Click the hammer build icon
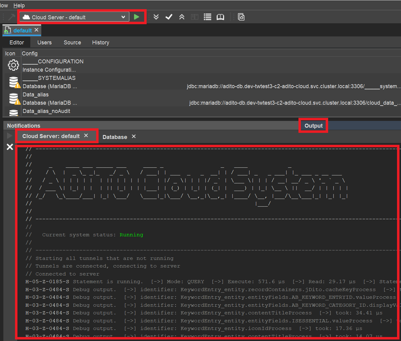The height and width of the screenshot is (341, 401). 11,17
